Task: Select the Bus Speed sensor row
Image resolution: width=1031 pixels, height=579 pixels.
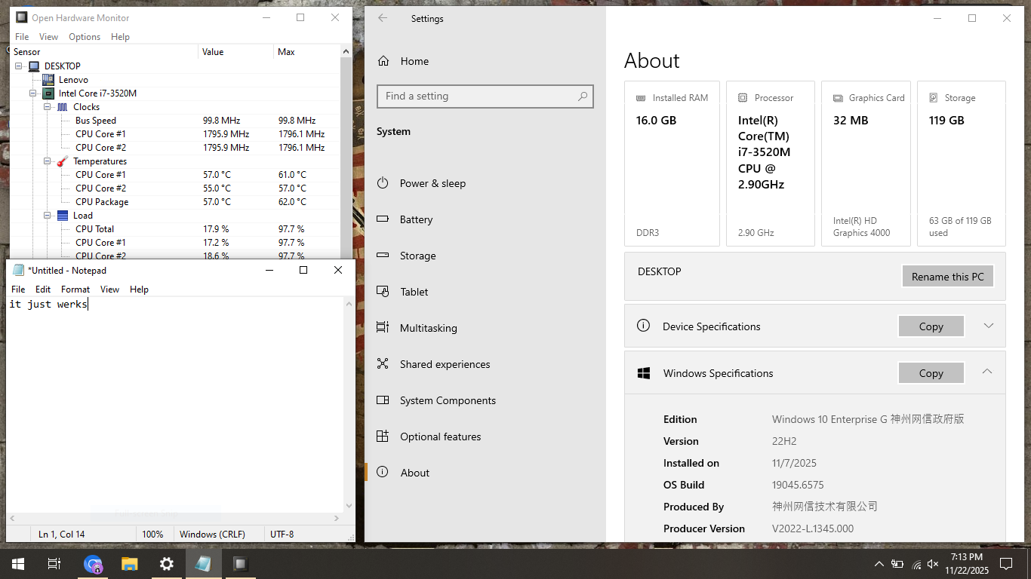Action: click(x=175, y=121)
